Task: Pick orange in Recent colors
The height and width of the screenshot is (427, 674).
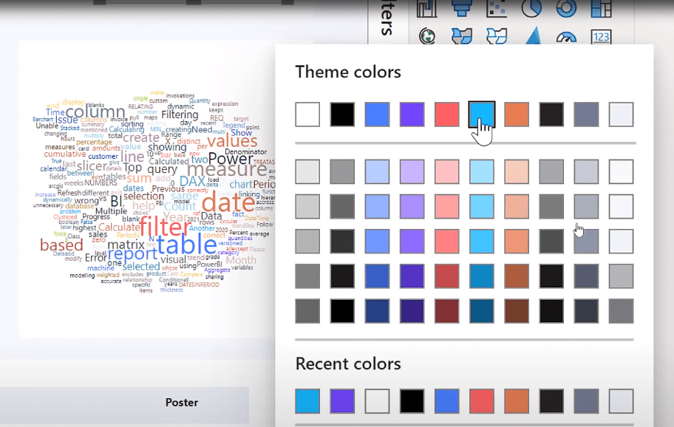Action: 517,401
